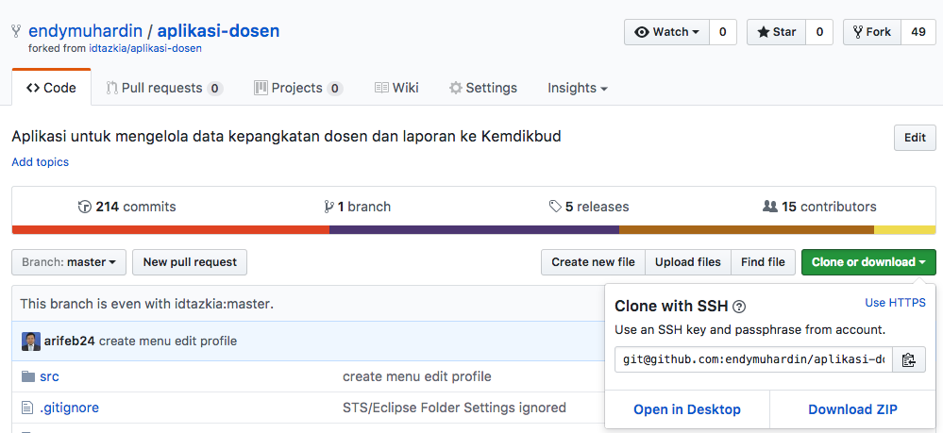This screenshot has width=943, height=433.
Task: Collapse the Clone or download dropdown
Action: [x=868, y=262]
